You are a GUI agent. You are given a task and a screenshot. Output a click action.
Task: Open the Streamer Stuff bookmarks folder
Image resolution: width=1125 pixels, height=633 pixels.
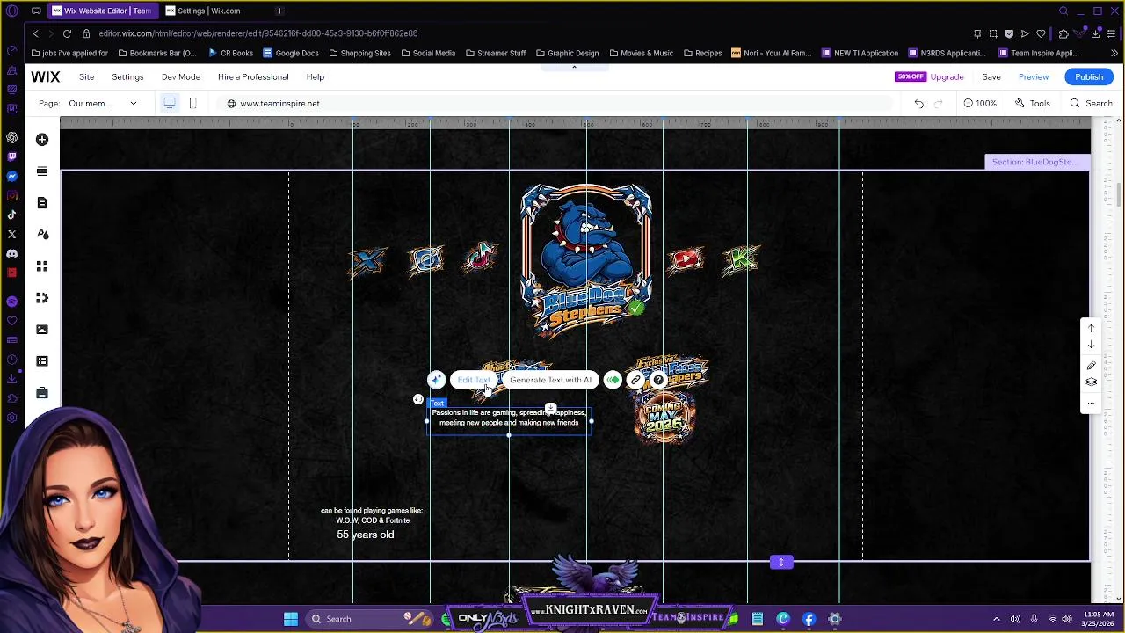click(495, 53)
